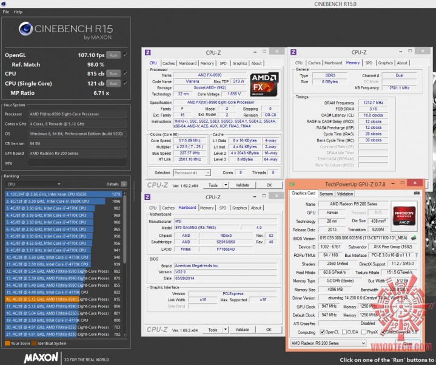The image size is (436, 365).
Task: Click the Core Speed value 5115.89 MHz
Action: [190, 141]
